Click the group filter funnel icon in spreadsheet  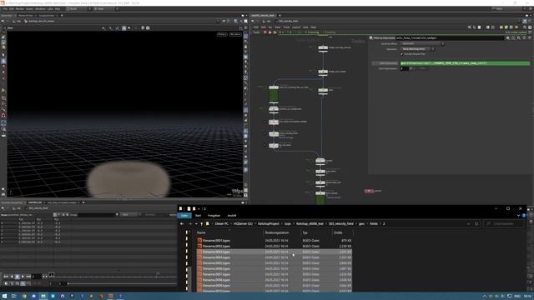click(x=117, y=215)
